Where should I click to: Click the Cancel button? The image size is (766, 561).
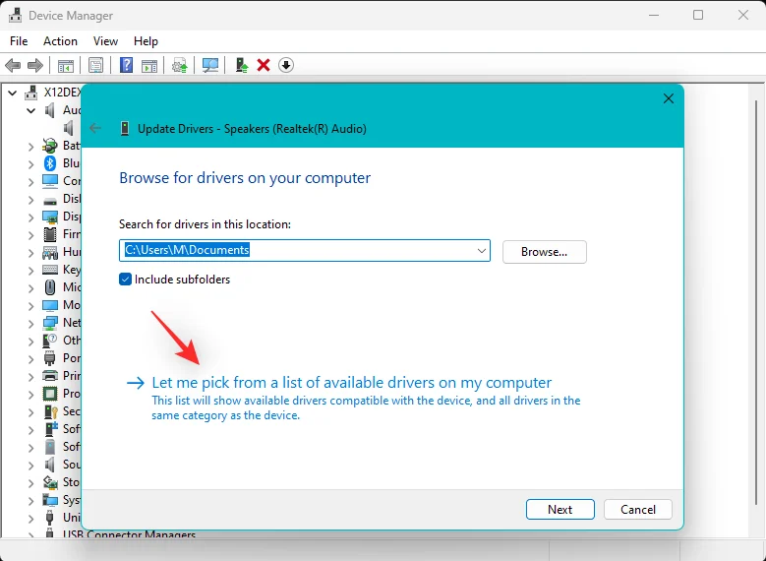638,509
